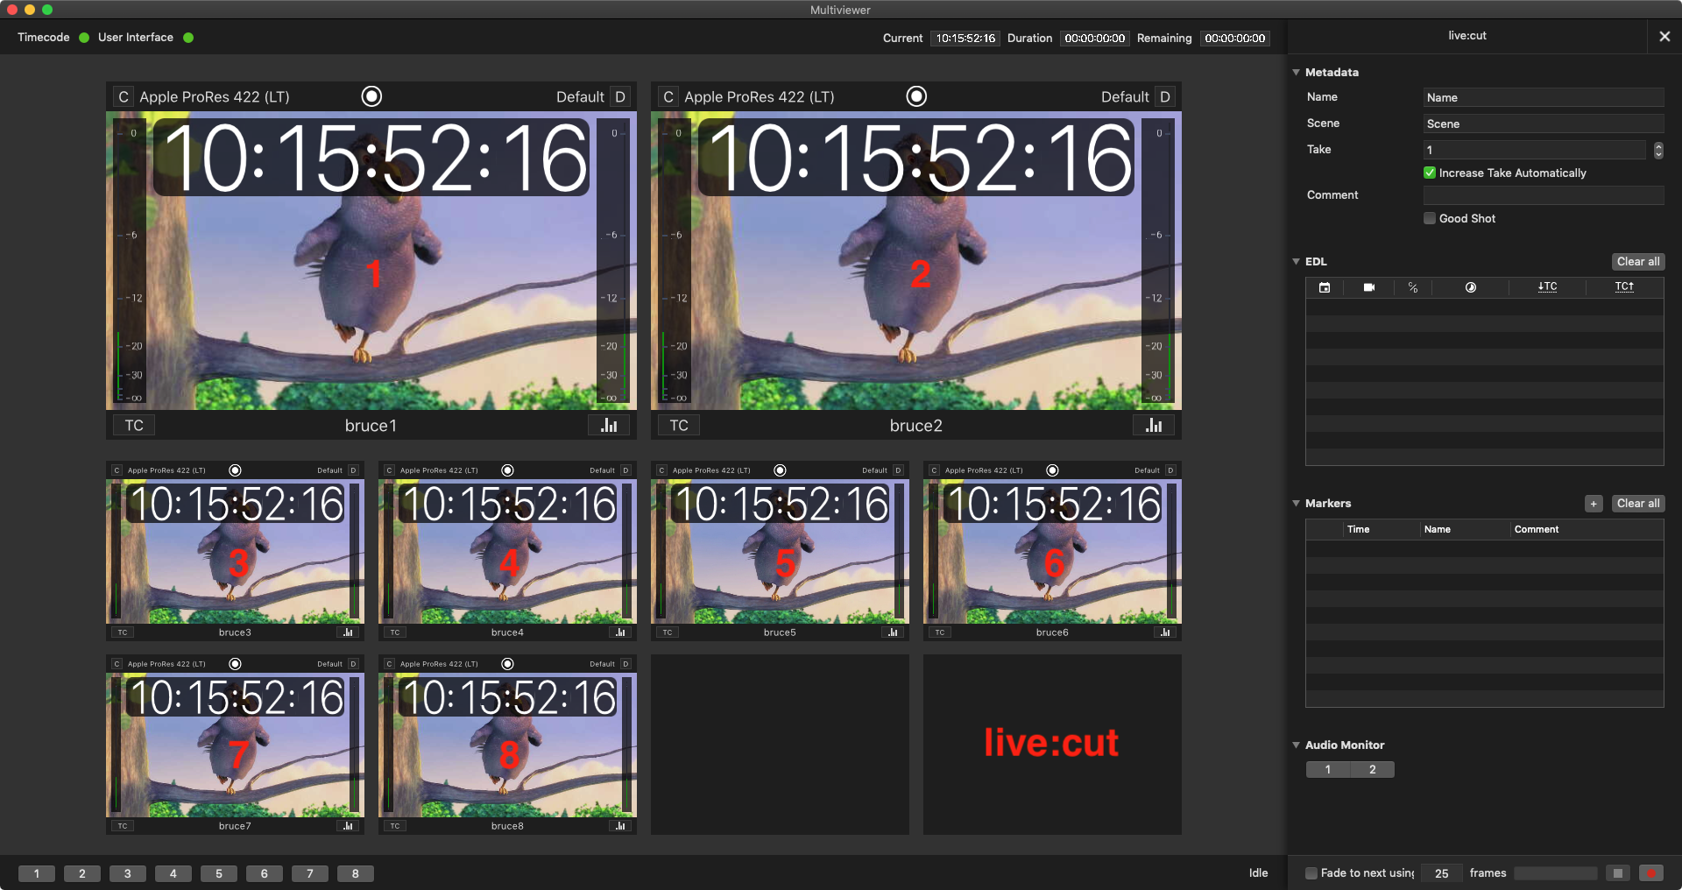Enable Fade to next using checkbox
Viewport: 1682px width, 890px height.
(x=1311, y=873)
